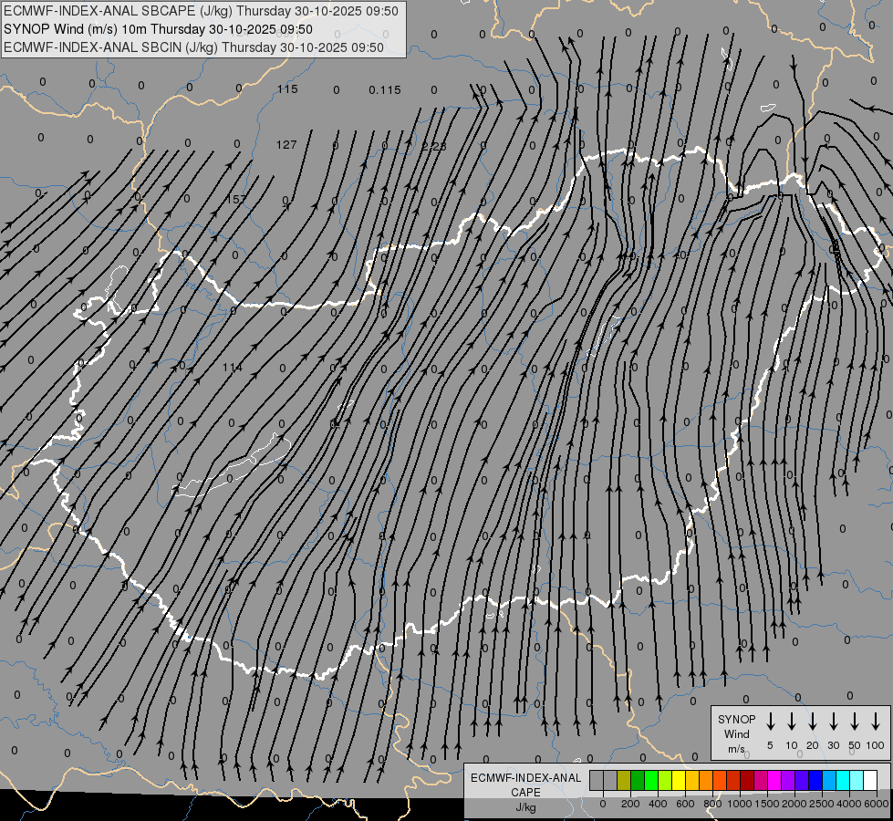Click the wind arrow above 10 m/s

792,722
